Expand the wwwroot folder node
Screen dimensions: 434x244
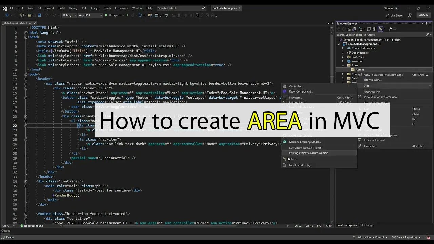[x=342, y=61]
